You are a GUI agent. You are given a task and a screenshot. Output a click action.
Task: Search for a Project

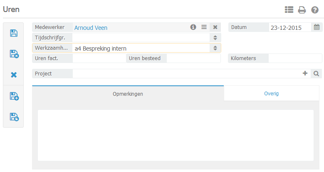pyautogui.click(x=317, y=73)
